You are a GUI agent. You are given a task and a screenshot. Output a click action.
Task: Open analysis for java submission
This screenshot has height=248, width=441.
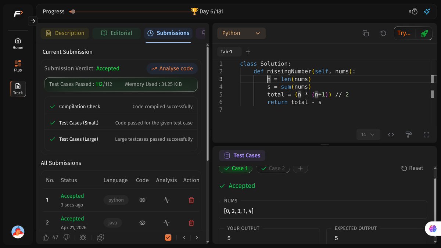(x=166, y=223)
